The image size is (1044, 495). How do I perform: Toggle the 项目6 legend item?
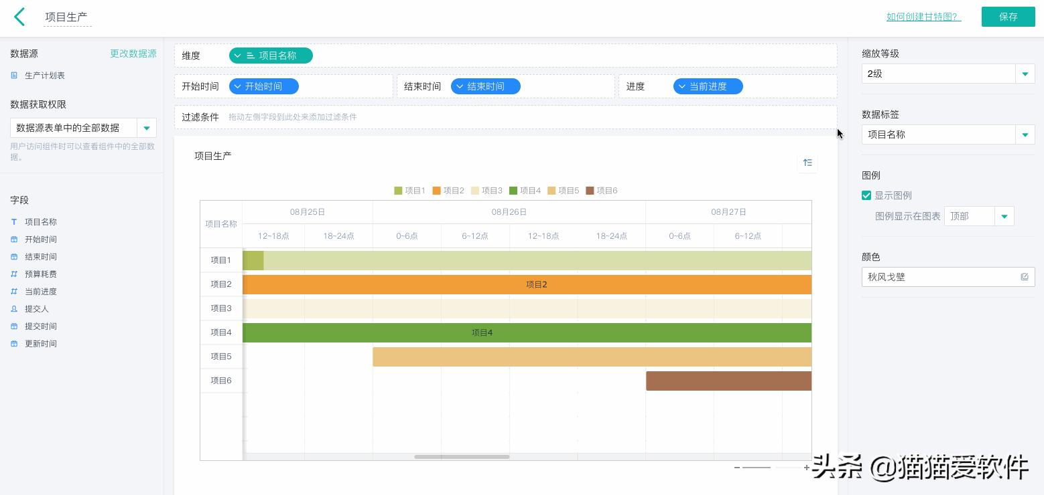(602, 191)
